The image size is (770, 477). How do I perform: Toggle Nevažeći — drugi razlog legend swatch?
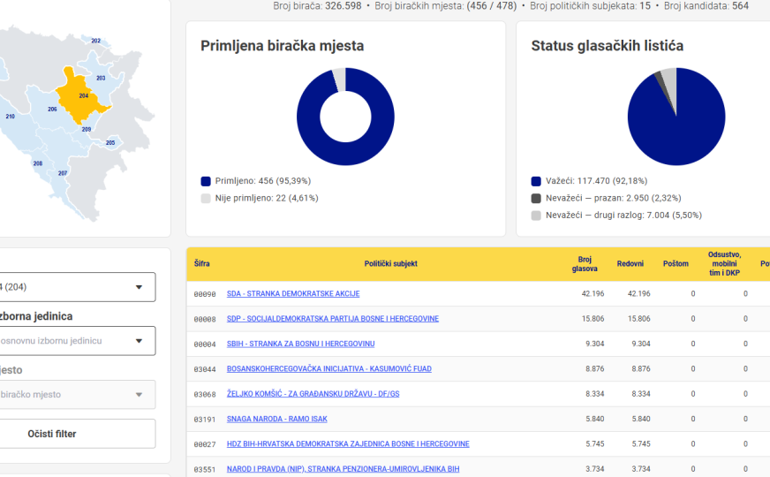[536, 216]
